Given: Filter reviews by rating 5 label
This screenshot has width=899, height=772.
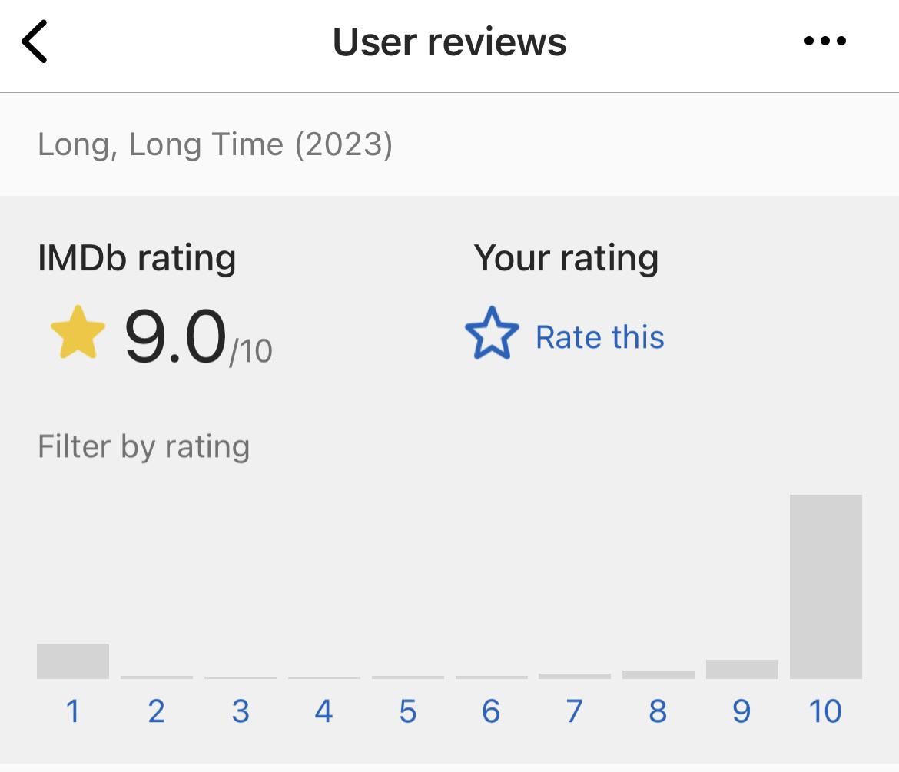Looking at the screenshot, I should (x=408, y=711).
